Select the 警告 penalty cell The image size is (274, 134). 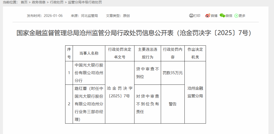pyautogui.click(x=173, y=104)
